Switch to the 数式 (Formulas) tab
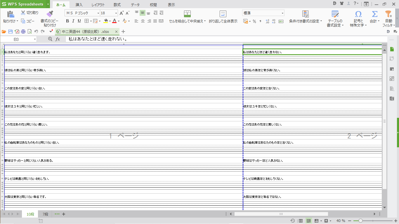 [117, 5]
